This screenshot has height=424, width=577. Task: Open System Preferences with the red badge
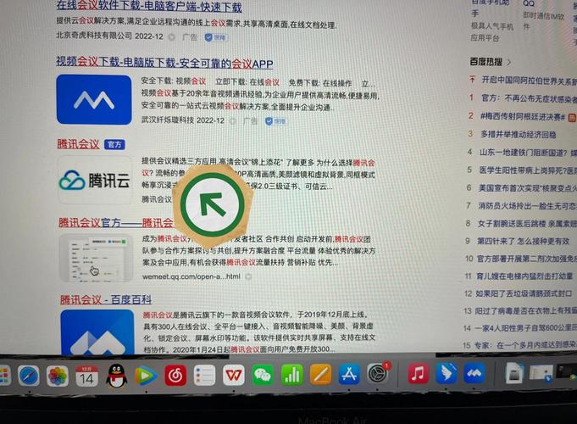[x=378, y=373]
